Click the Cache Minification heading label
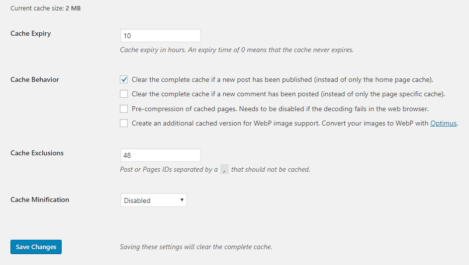The image size is (469, 265). [40, 199]
